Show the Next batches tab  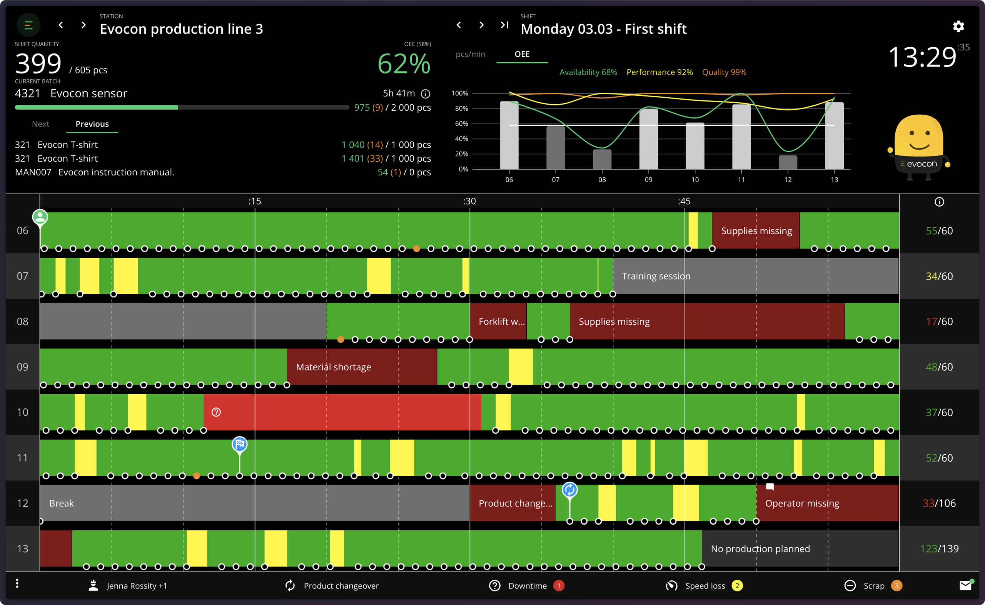(40, 124)
